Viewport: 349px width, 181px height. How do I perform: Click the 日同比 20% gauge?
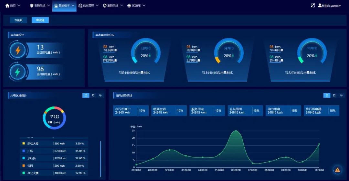146,51
